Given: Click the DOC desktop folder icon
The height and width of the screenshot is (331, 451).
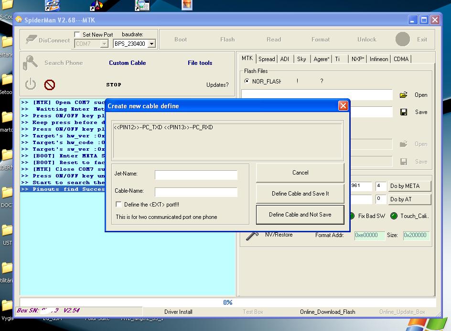Looking at the screenshot, I should 7,193.
